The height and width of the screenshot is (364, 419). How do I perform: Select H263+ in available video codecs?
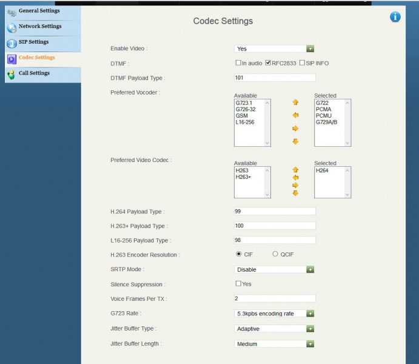click(x=243, y=177)
